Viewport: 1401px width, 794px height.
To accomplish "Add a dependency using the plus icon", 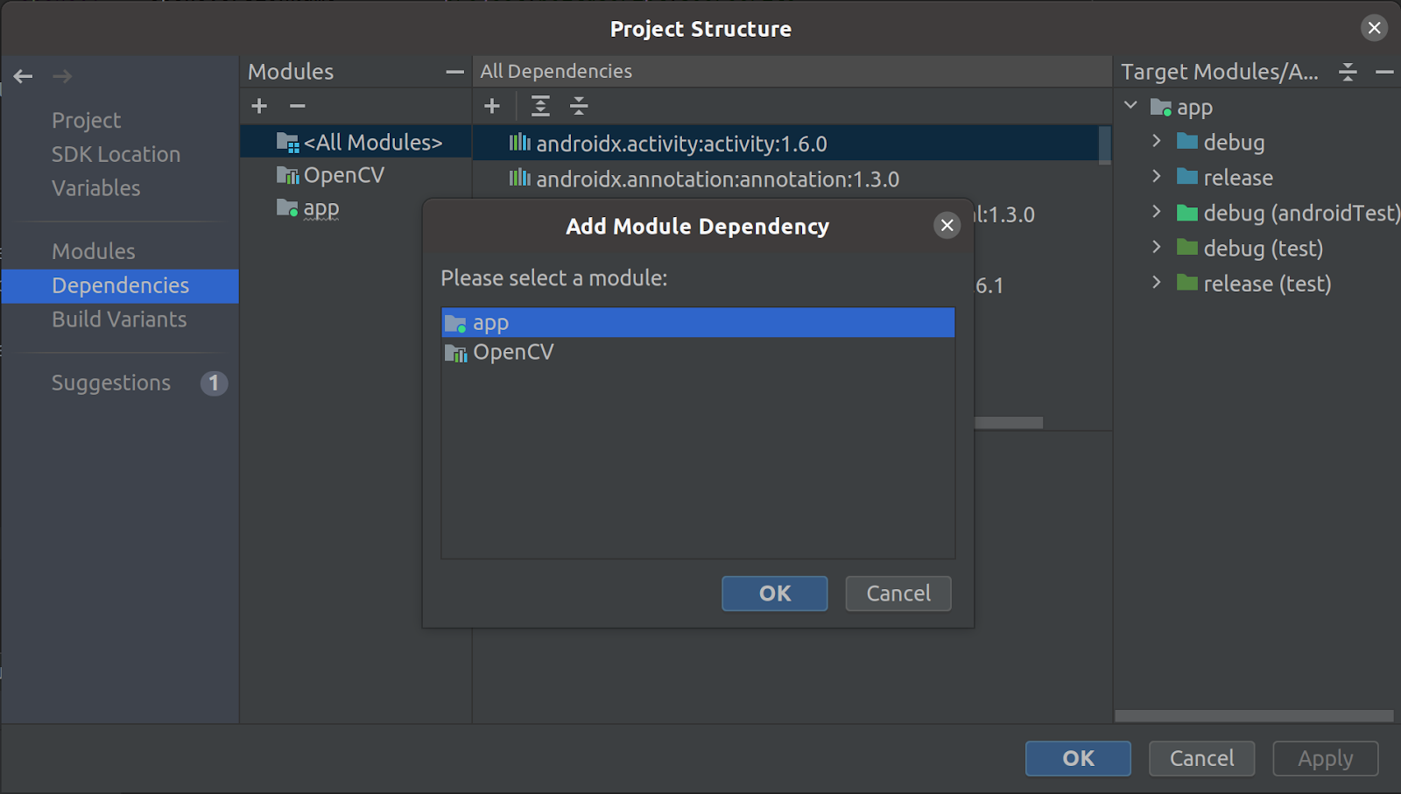I will (492, 106).
